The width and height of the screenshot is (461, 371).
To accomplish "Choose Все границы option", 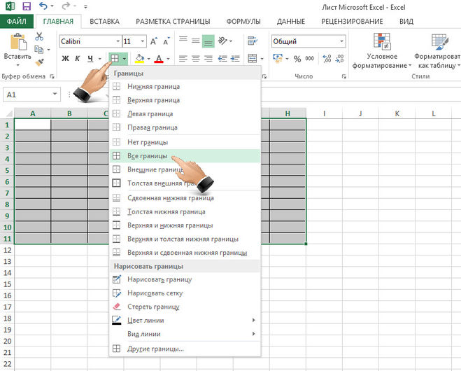I will (x=185, y=156).
